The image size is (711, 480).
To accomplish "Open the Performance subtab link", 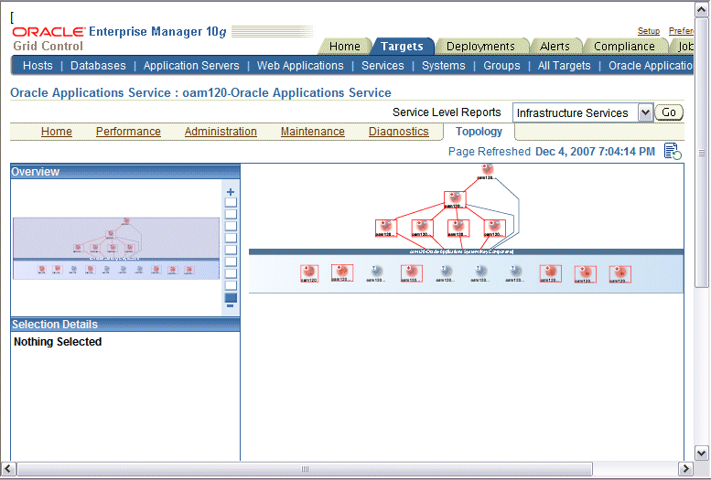I will [x=128, y=132].
